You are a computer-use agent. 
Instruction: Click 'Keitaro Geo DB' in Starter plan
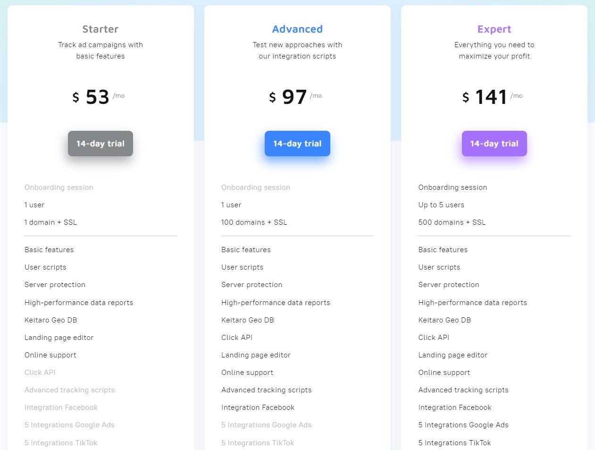coord(51,320)
